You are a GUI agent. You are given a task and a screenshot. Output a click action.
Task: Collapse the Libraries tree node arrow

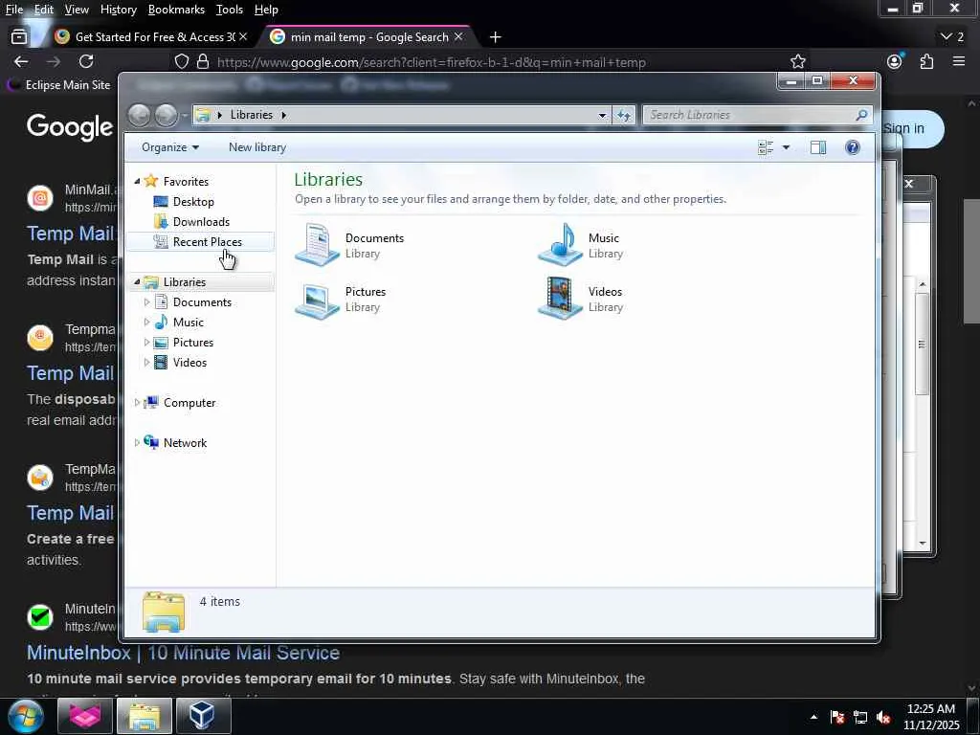click(x=137, y=282)
